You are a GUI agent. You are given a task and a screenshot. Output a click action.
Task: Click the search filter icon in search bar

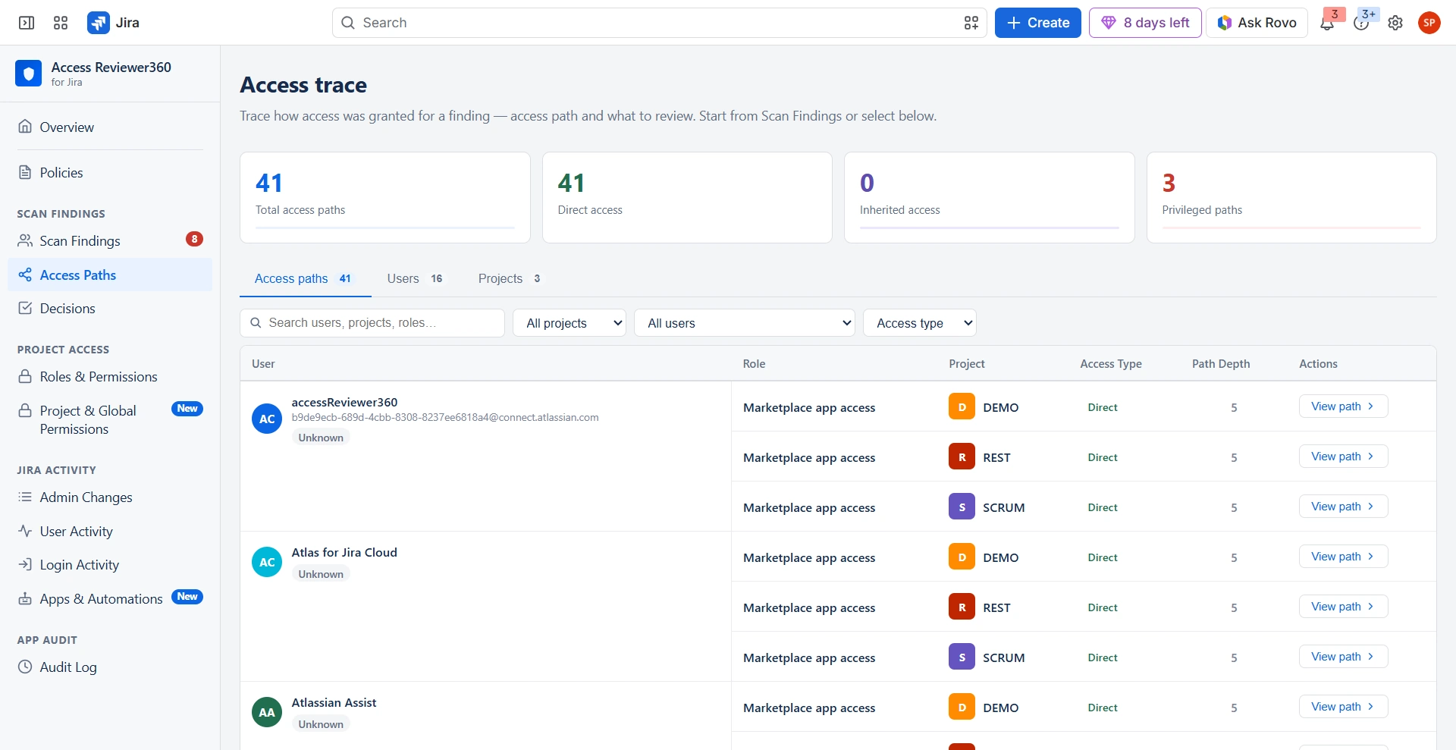(971, 23)
